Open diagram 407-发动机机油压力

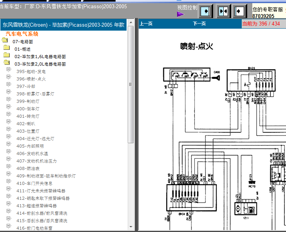coord(36,161)
